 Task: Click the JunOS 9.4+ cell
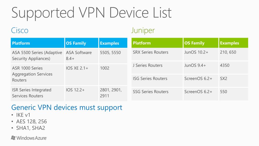pyautogui.click(x=201, y=67)
